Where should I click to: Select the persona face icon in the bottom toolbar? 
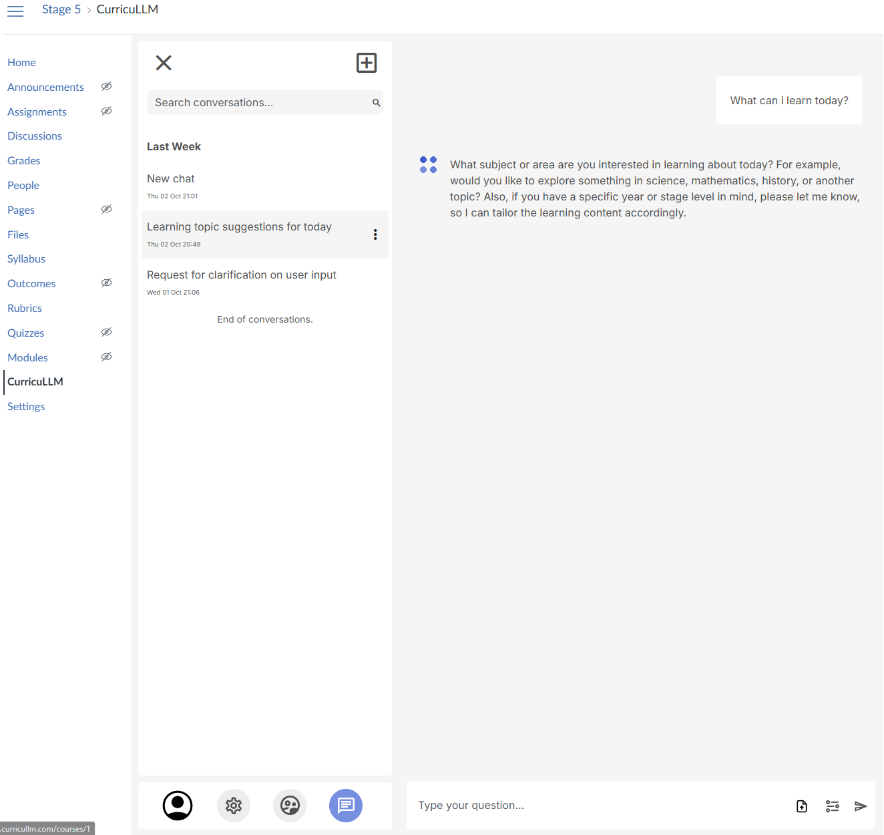[289, 806]
